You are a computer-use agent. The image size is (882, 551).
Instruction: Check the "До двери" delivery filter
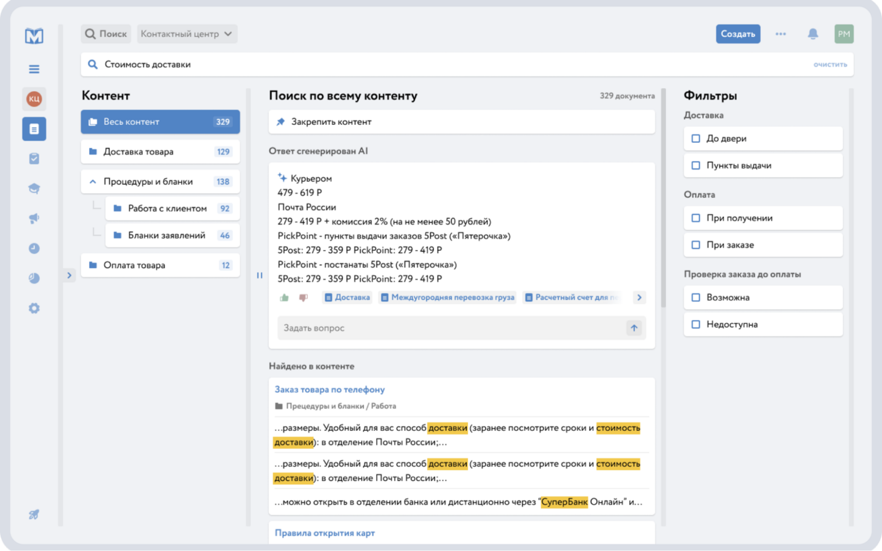tap(696, 139)
